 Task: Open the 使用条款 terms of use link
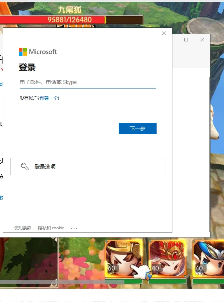click(23, 228)
